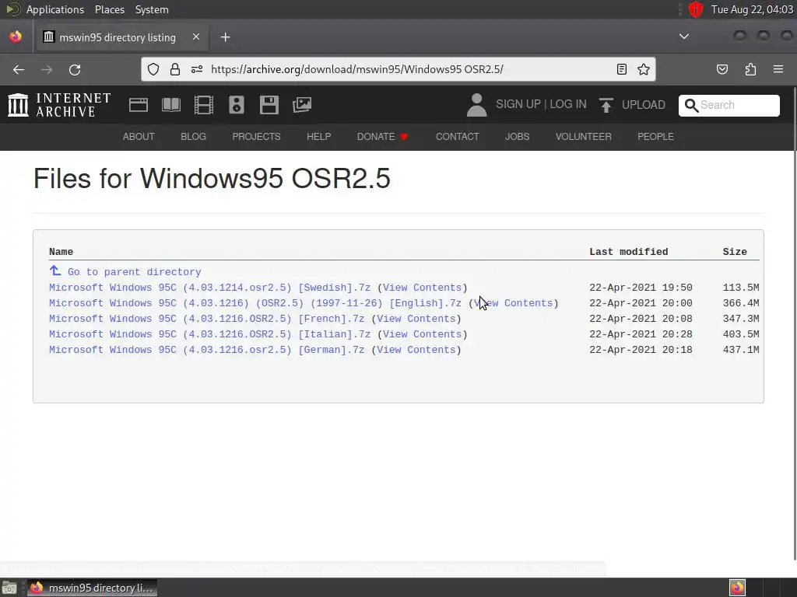Open the JOBS nav item
The width and height of the screenshot is (797, 597).
coord(517,137)
